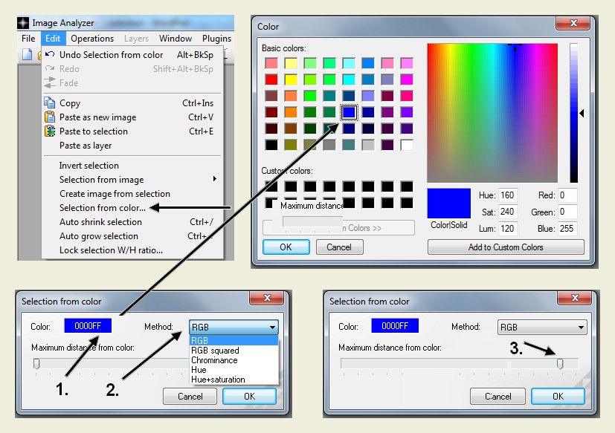The image size is (615, 433).
Task: Click the Copy icon in Edit menu
Action: [50, 103]
